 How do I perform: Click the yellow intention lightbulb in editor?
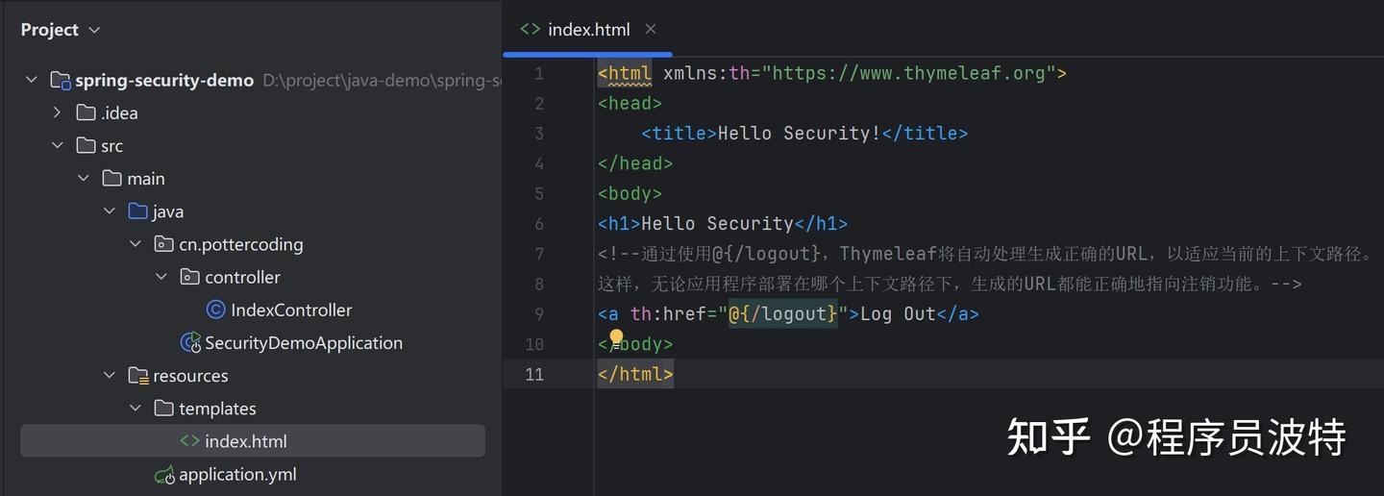click(616, 337)
